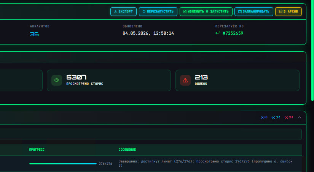The image size is (314, 172).
Task: Click the Аккаунтов label
Action: 40,26
